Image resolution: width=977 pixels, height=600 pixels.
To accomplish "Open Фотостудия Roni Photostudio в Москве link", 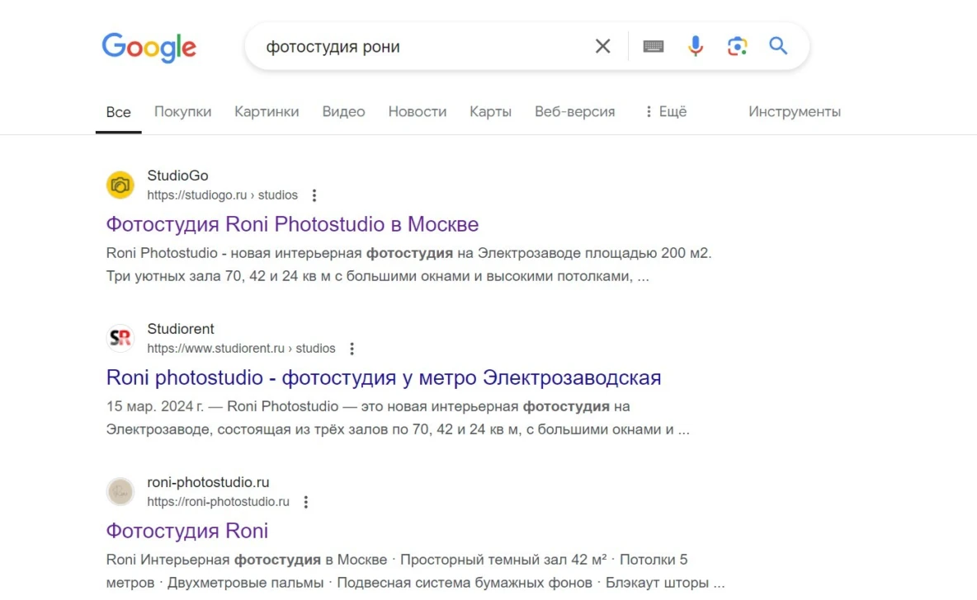I will coord(292,224).
